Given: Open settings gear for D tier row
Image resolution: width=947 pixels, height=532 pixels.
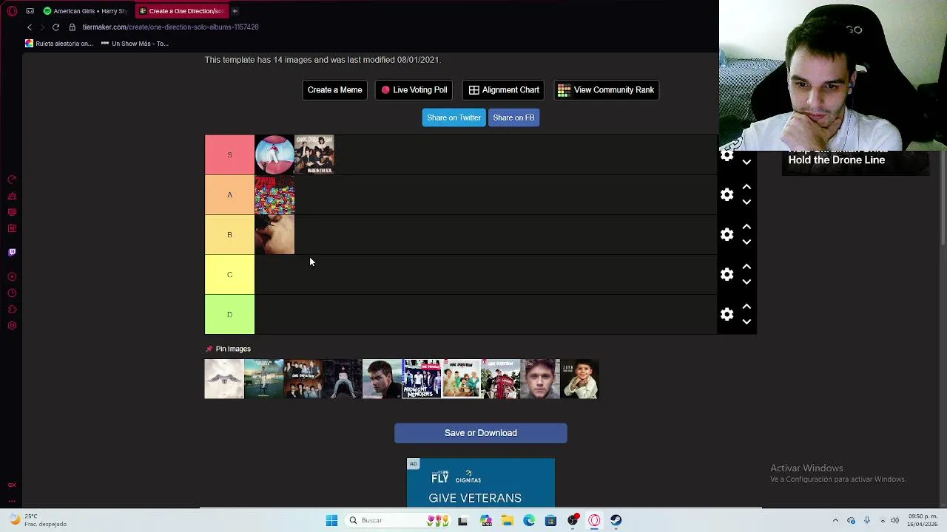Looking at the screenshot, I should [727, 314].
